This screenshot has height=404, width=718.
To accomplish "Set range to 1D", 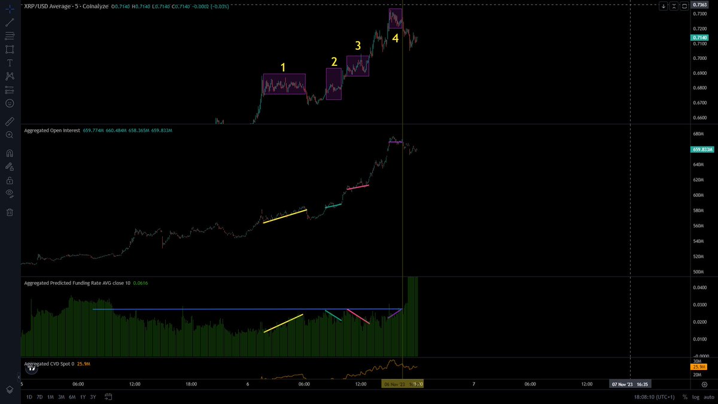I will click(29, 397).
